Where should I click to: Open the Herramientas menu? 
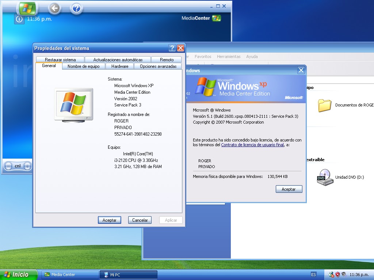tap(229, 57)
